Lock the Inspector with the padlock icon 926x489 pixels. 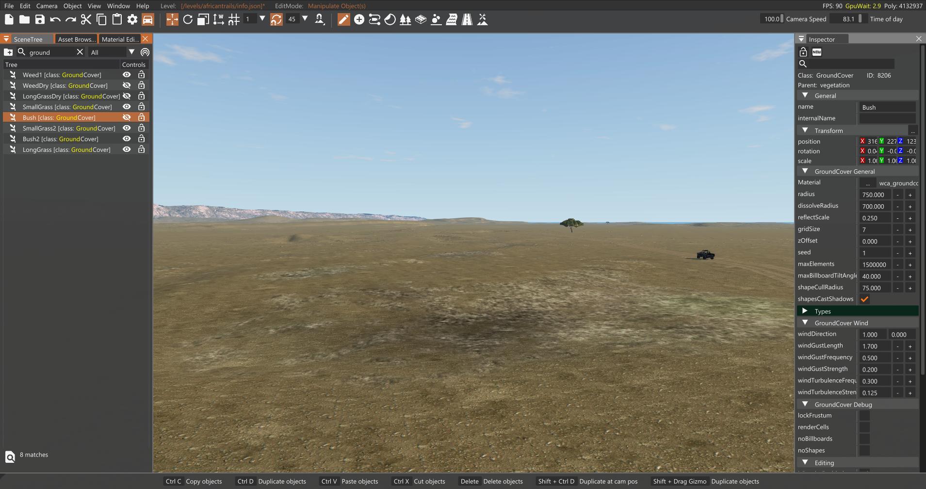click(803, 52)
